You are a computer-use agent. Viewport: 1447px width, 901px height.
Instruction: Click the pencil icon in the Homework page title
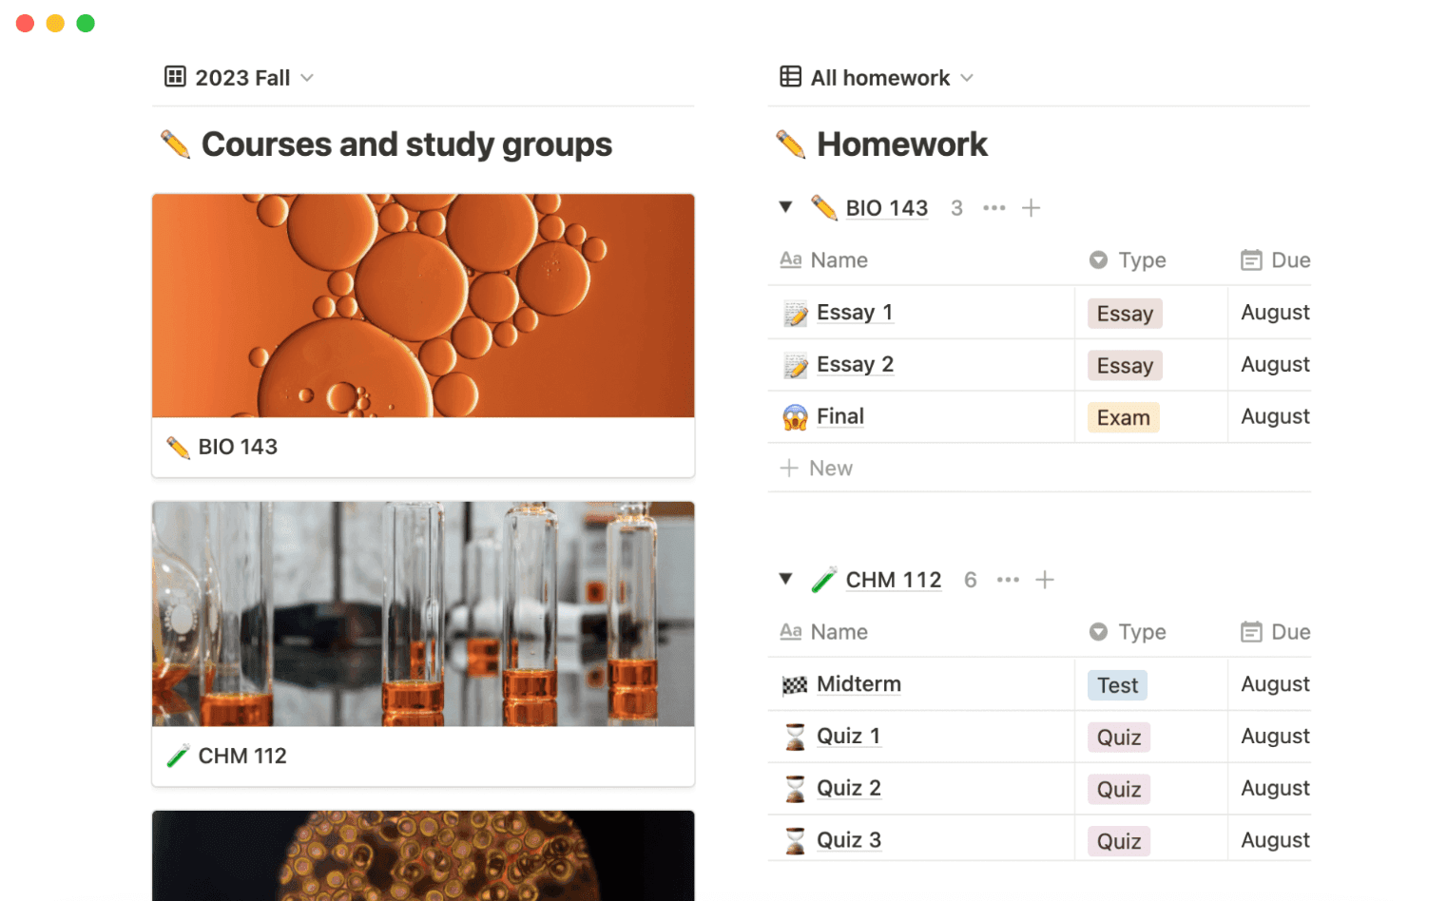789,144
